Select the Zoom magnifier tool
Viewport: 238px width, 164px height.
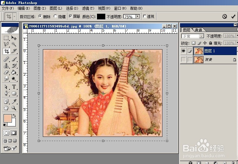[x=14, y=108]
